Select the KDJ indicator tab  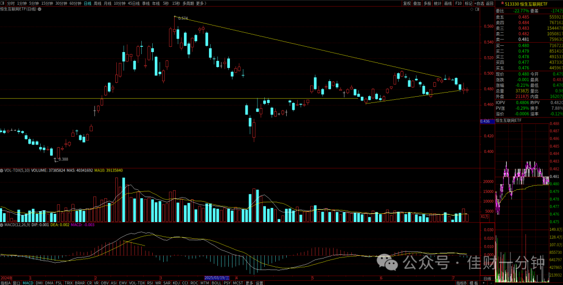click(x=176, y=282)
